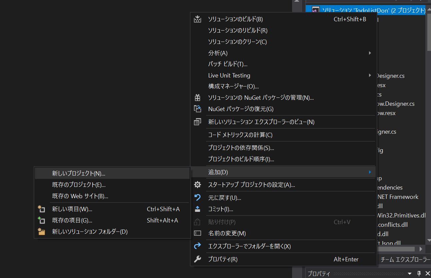Switch to the チーム エクスプローラー tab
The width and height of the screenshot is (431, 278).
click(x=405, y=259)
